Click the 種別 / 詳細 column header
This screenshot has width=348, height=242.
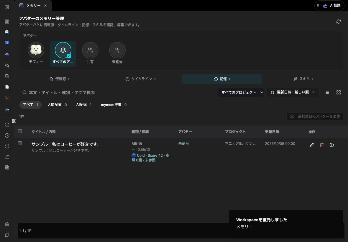[140, 132]
